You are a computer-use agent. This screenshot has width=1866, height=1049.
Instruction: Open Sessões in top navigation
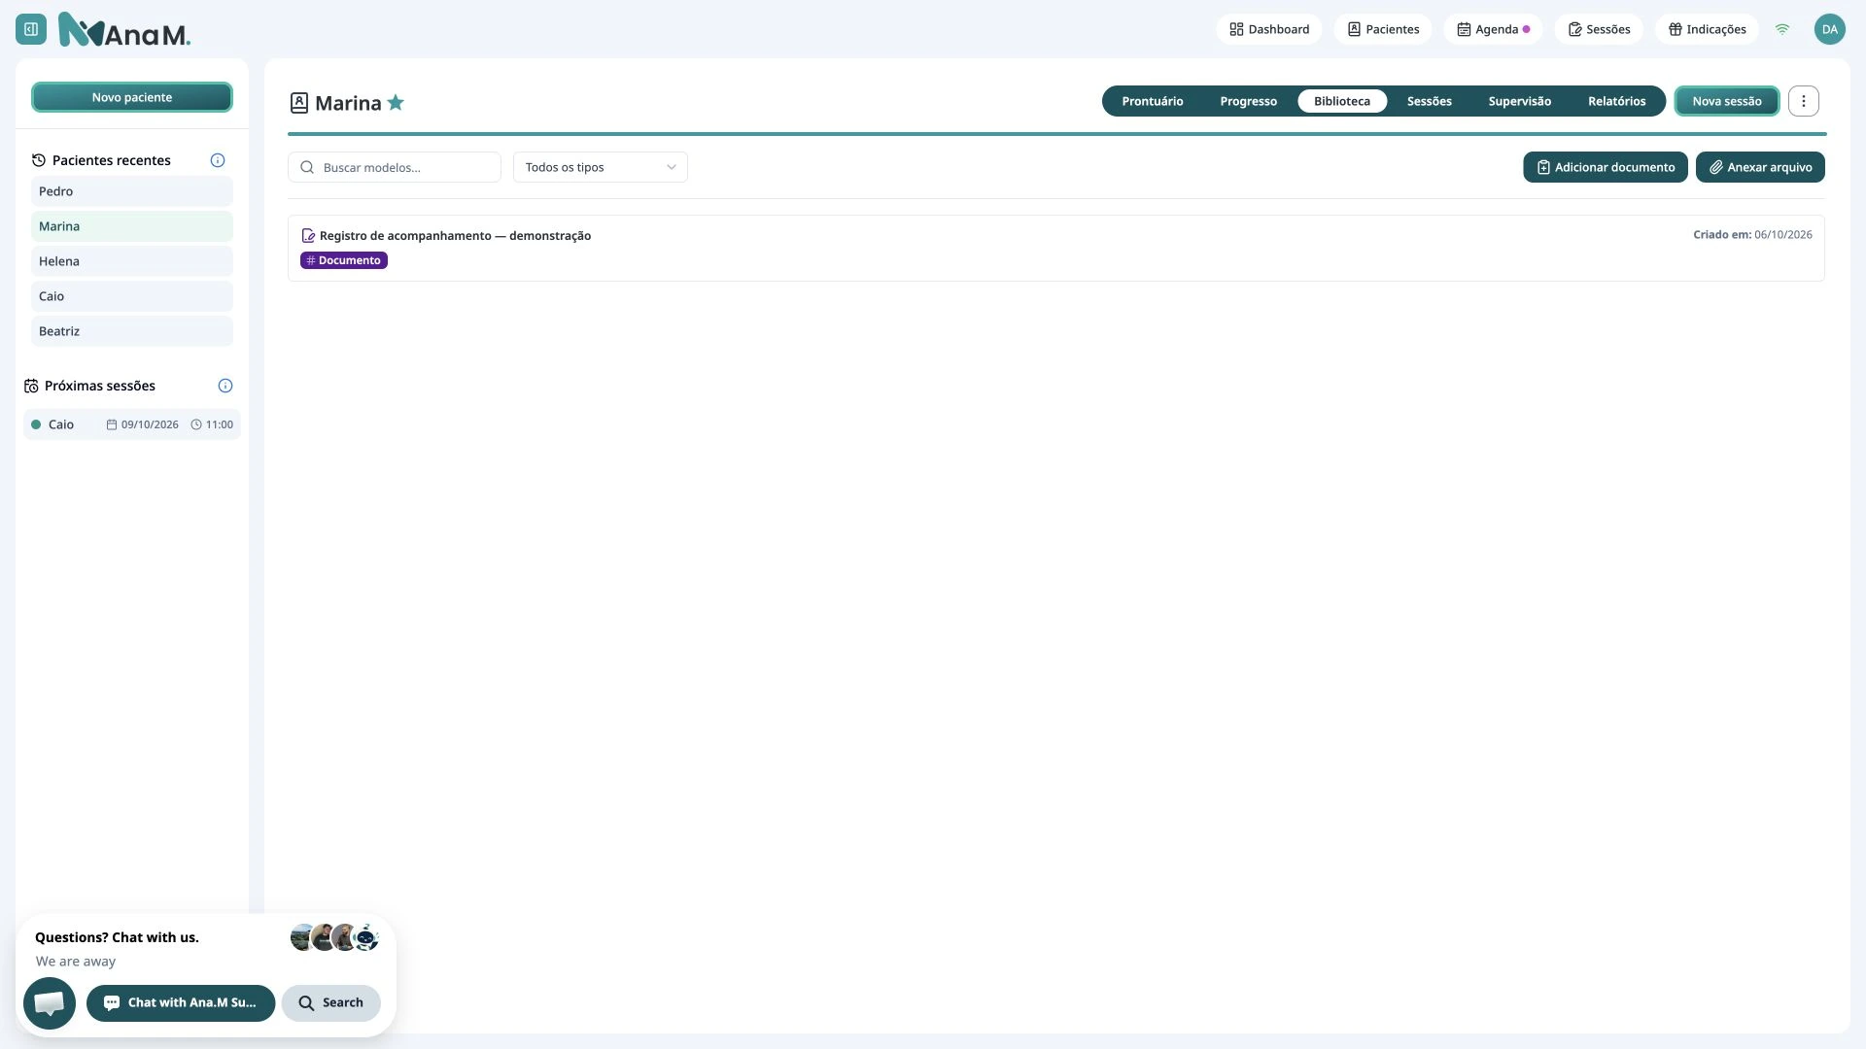[1599, 29]
